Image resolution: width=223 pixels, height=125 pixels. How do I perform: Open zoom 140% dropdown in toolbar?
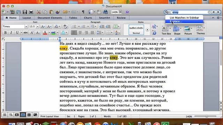120,12
